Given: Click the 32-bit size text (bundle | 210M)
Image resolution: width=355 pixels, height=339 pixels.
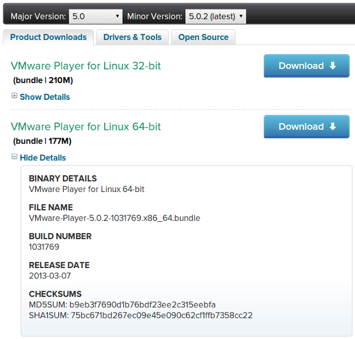Looking at the screenshot, I should (43, 80).
